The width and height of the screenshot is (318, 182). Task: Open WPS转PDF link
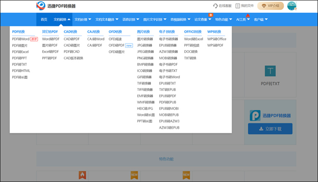tap(215, 45)
